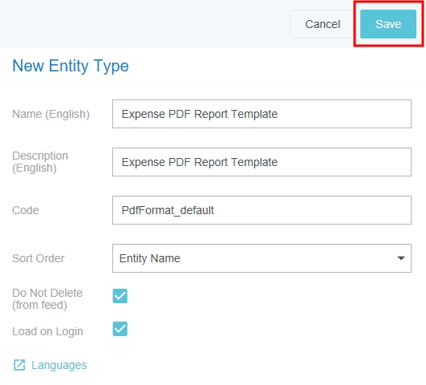This screenshot has height=385, width=426.
Task: Toggle the Load on Login checkbox
Action: 120,329
